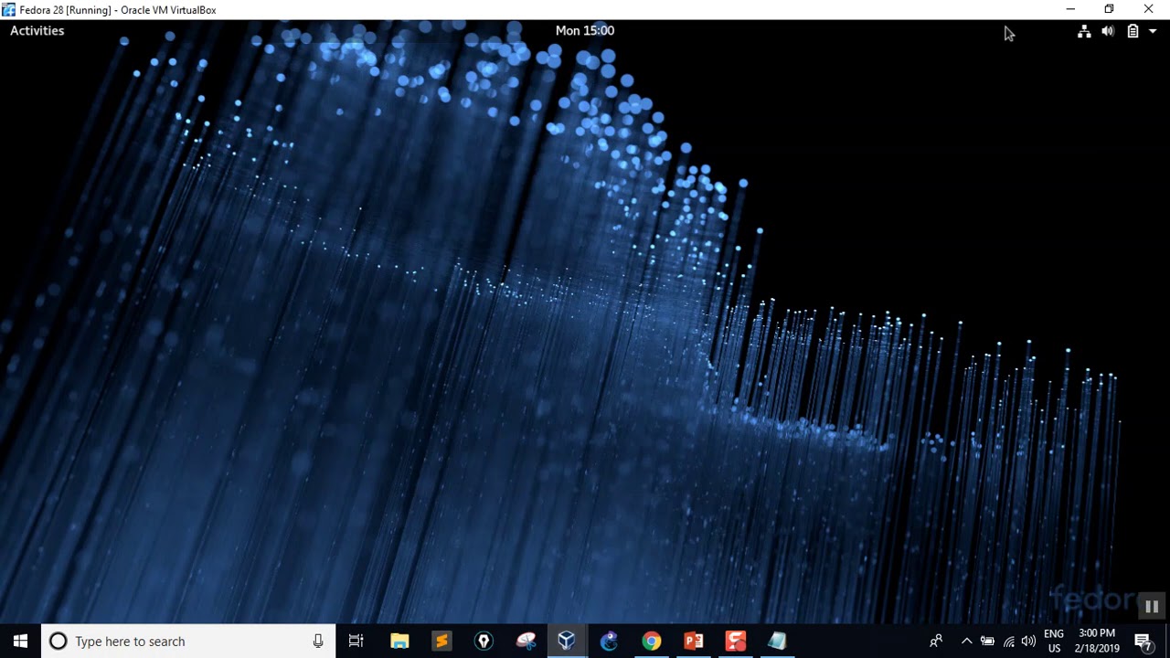This screenshot has width=1170, height=658.
Task: Click the GNOME volume speaker icon
Action: tap(1108, 32)
